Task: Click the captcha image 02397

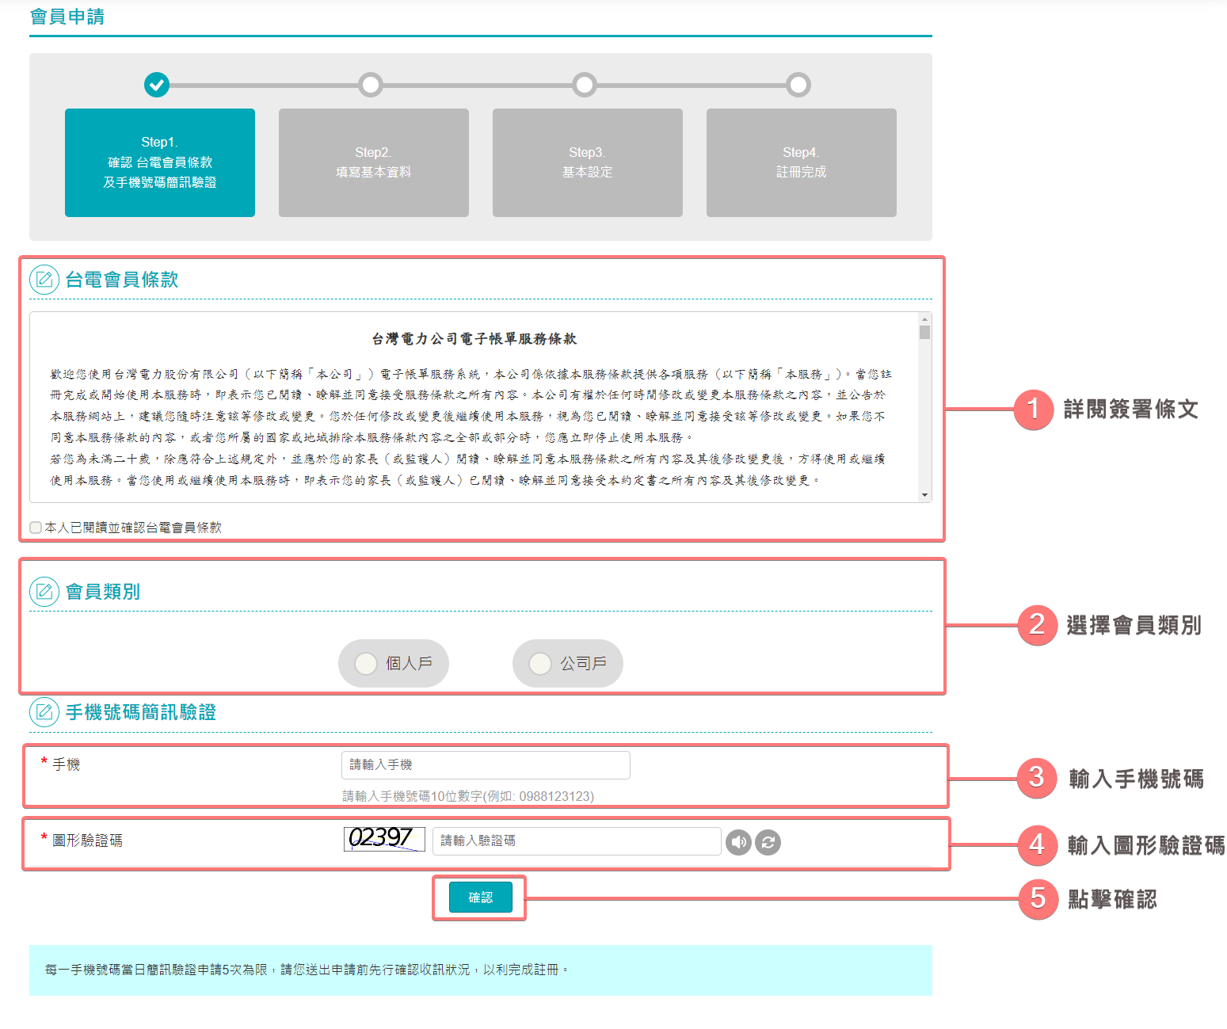Action: tap(384, 839)
